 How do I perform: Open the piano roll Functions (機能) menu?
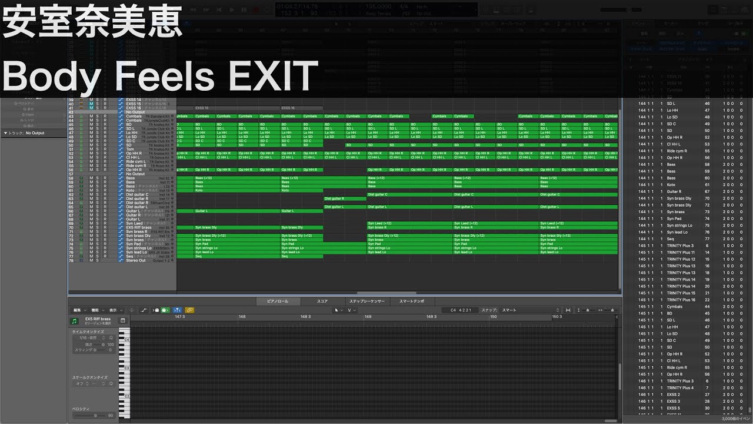coord(97,310)
